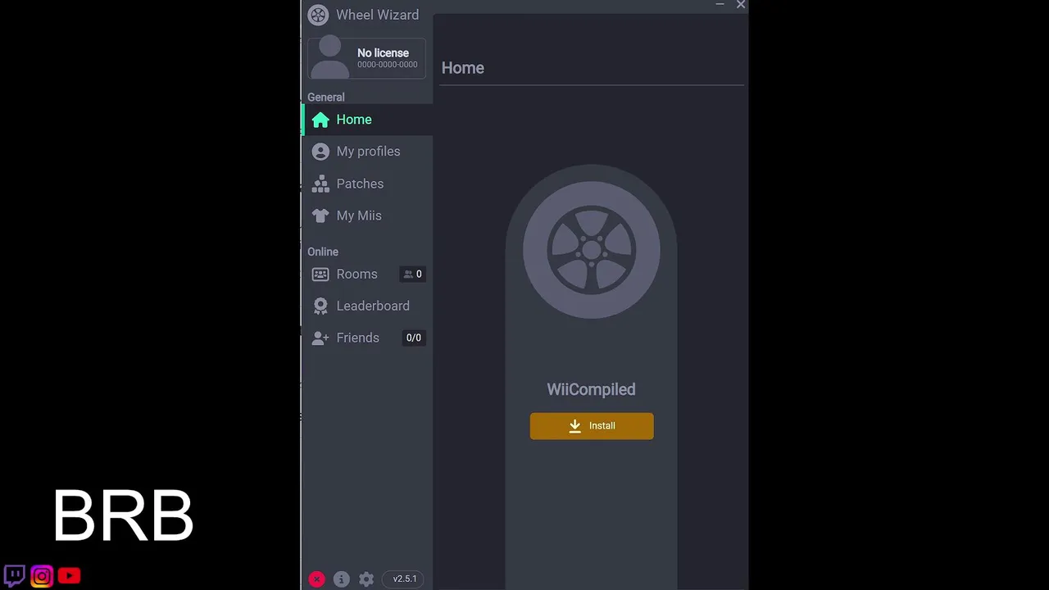Click the WiiCompiled title text
Screen dimensions: 1049x590
591,389
